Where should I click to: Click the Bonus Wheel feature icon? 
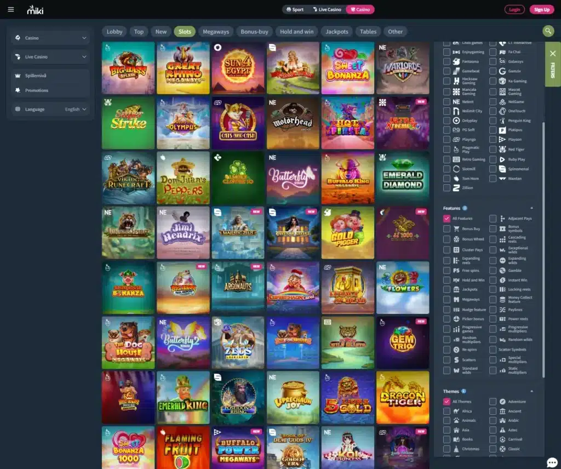456,239
